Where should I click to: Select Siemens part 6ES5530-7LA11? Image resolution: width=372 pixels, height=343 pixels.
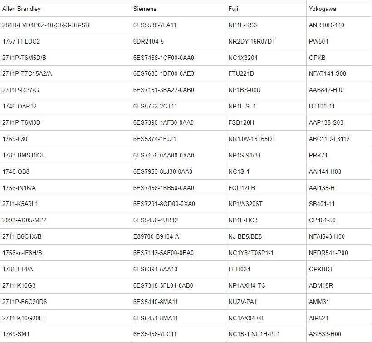(x=155, y=25)
